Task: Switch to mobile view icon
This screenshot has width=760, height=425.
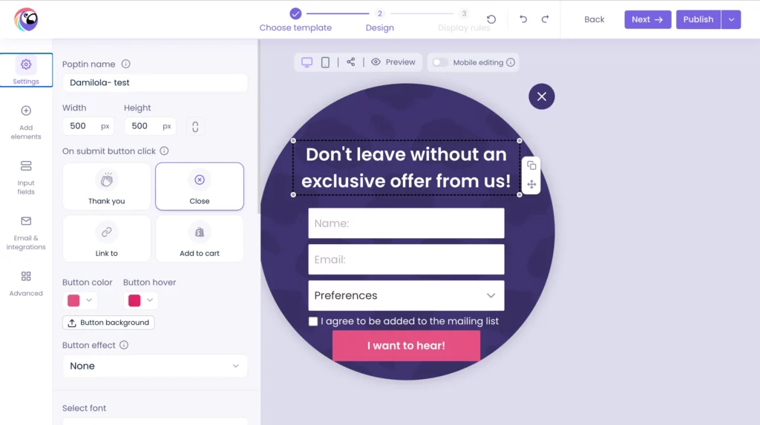Action: coord(325,62)
